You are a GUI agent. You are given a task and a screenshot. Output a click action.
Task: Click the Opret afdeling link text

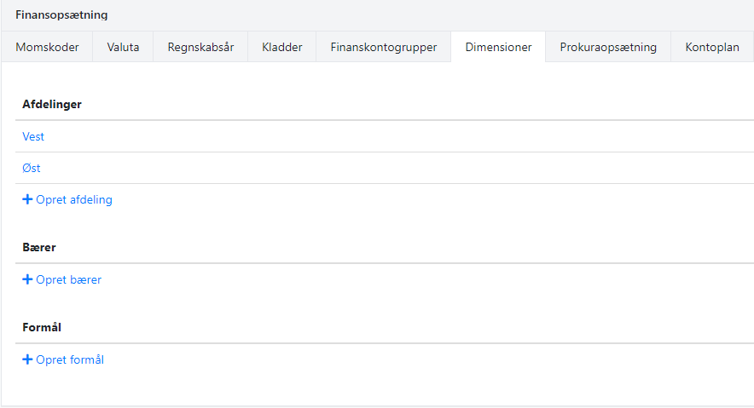tap(74, 200)
